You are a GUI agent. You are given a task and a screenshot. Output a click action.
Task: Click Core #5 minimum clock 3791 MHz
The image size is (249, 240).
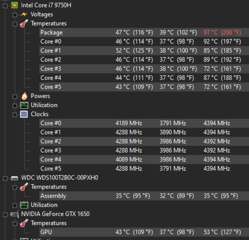point(173,169)
